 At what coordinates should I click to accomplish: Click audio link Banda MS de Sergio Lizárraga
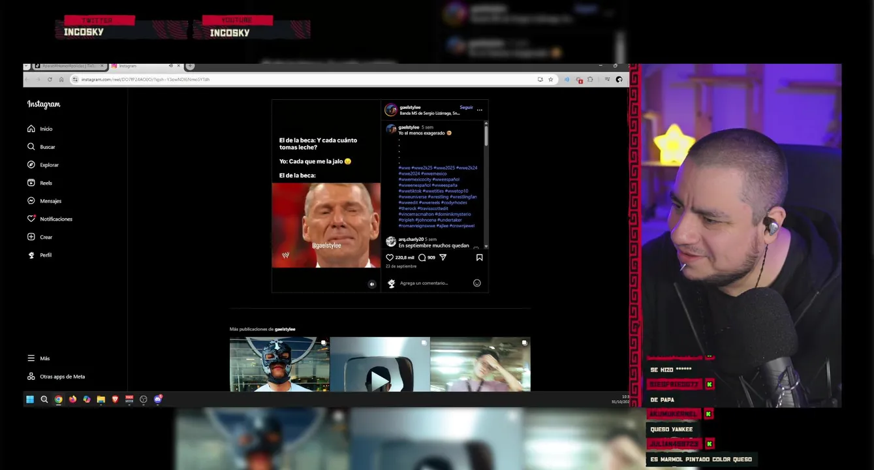[429, 113]
